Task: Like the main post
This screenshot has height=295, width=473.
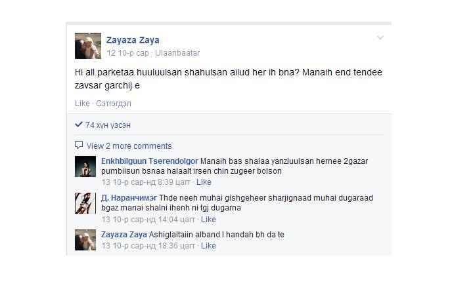Action: pos(82,104)
